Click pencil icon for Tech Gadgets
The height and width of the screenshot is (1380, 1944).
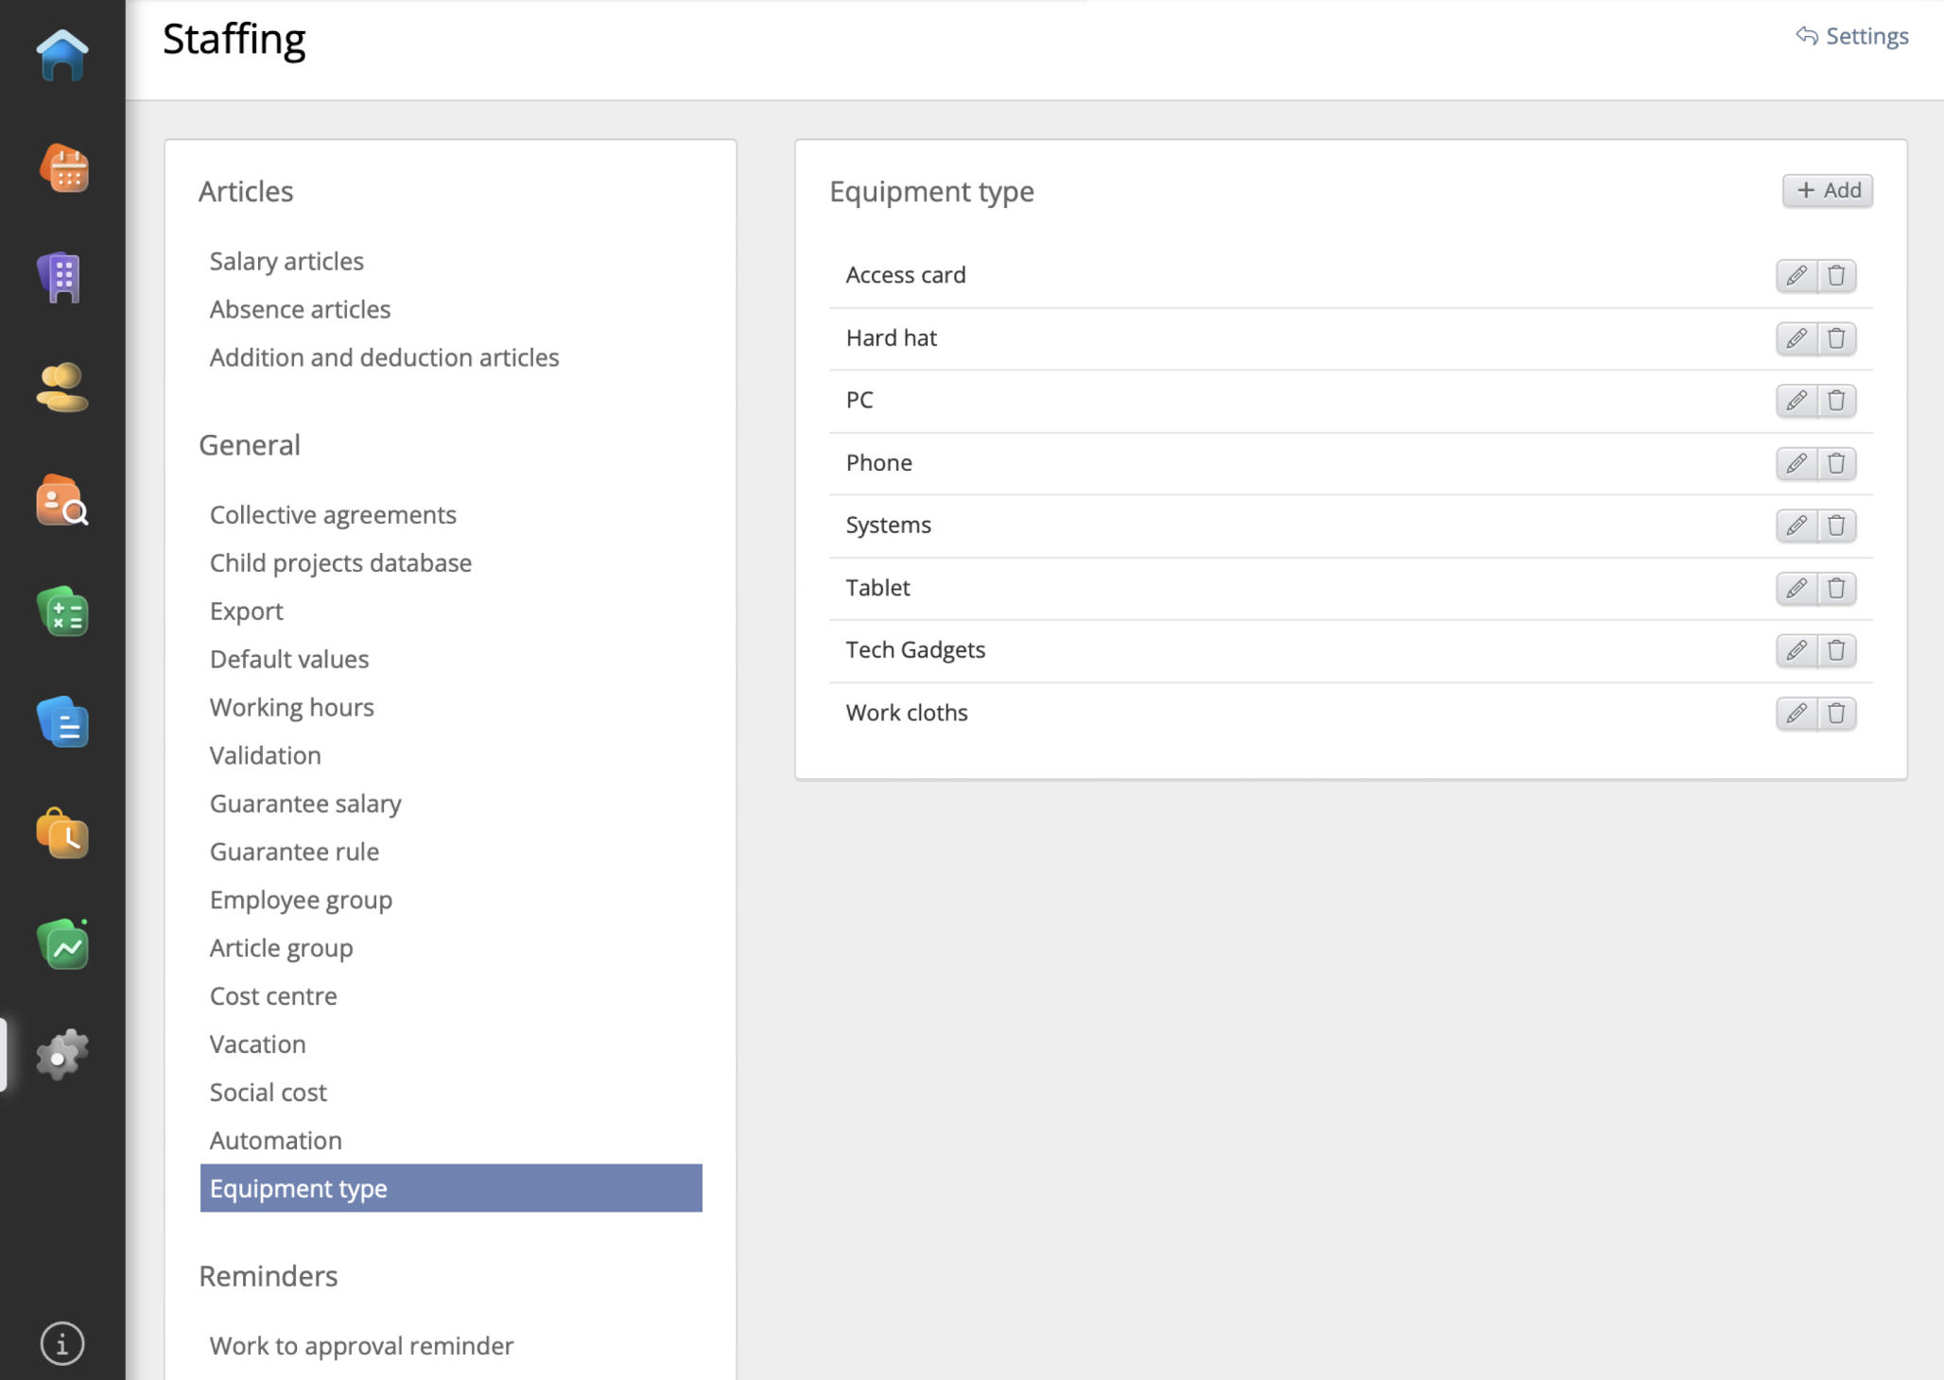click(1796, 650)
